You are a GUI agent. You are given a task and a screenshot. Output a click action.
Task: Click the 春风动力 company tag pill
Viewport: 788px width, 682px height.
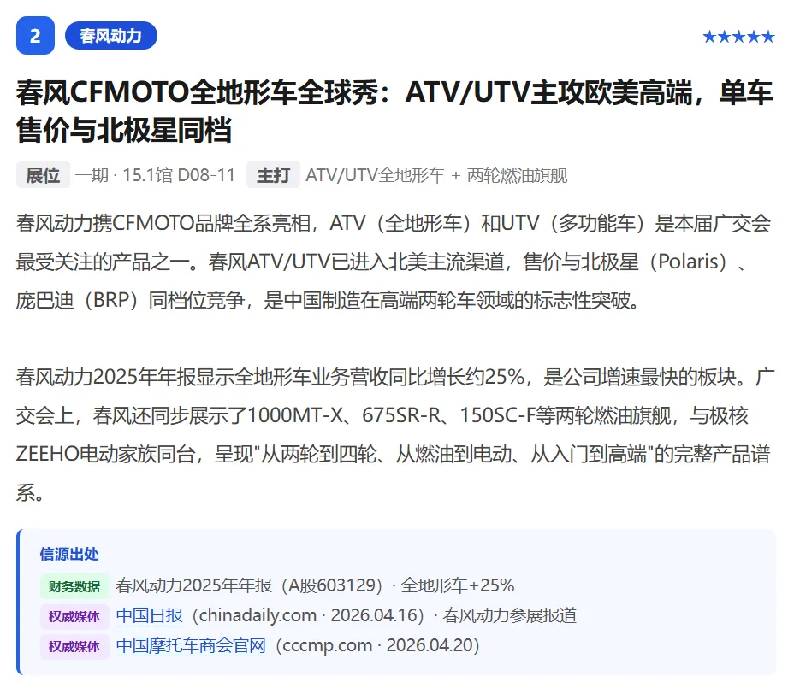[111, 36]
